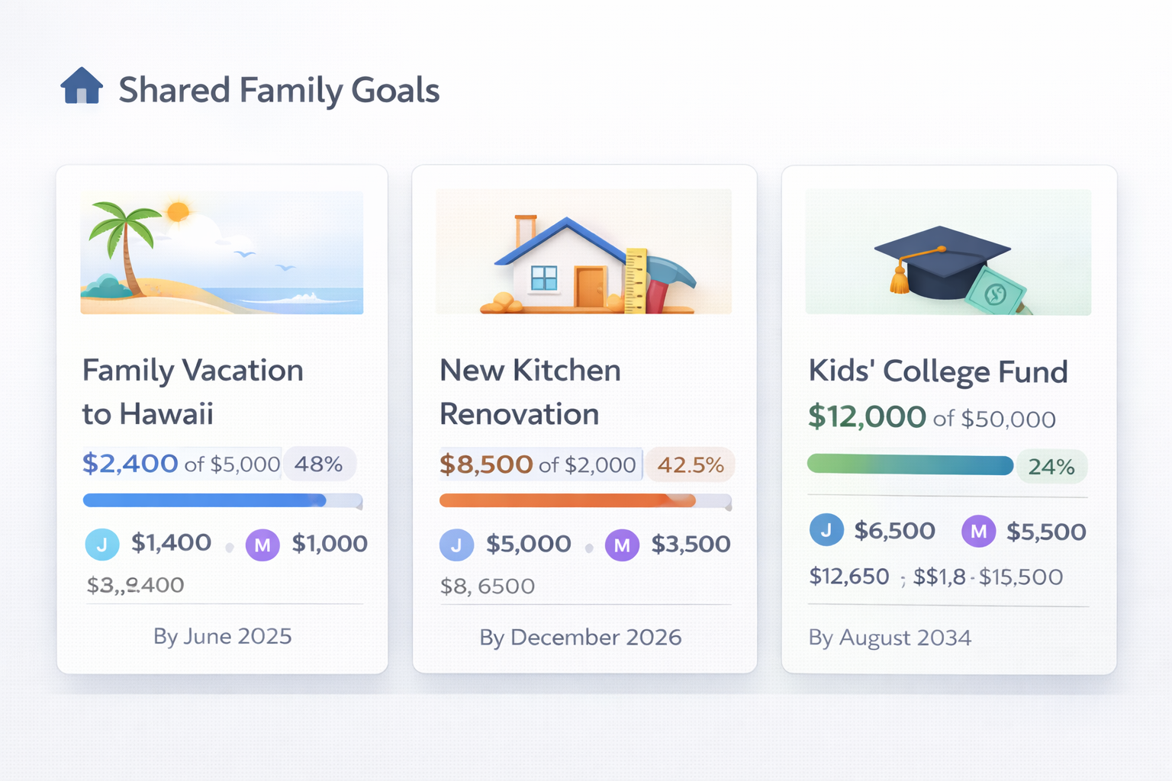Click the graduation cap thumbnail on College Fund card
This screenshot has height=781, width=1172.
click(x=946, y=252)
